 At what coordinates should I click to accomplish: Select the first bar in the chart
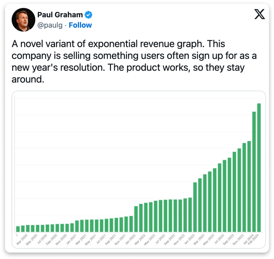click(x=18, y=229)
